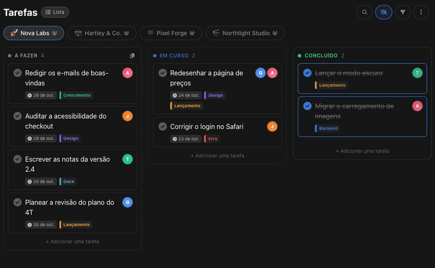The width and height of the screenshot is (435, 268).
Task: Click the '24 de out.' due date chip
Action: click(x=186, y=95)
